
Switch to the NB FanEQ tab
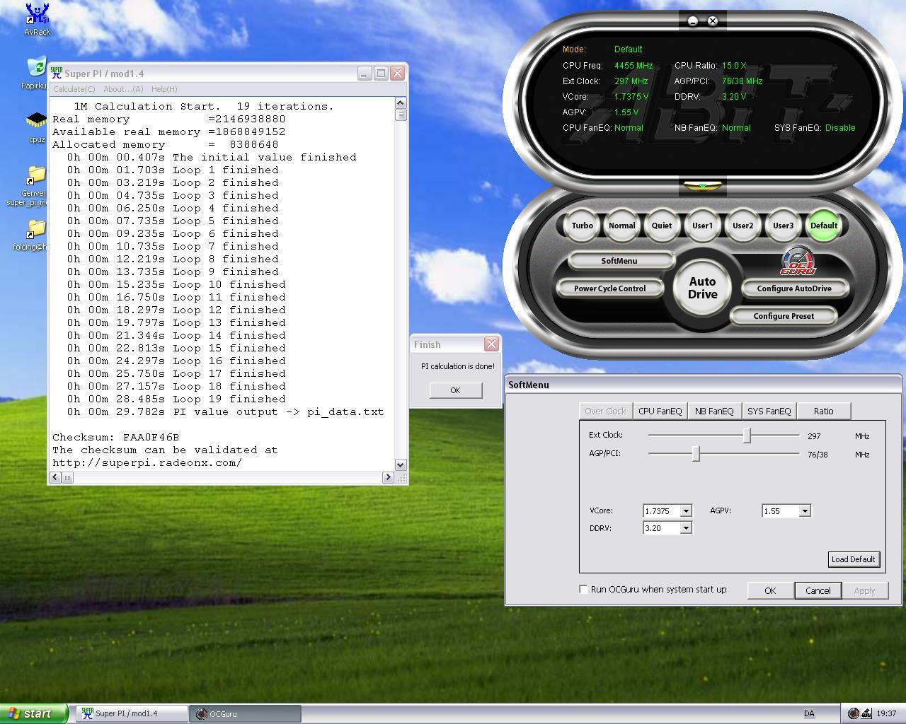[x=714, y=411]
